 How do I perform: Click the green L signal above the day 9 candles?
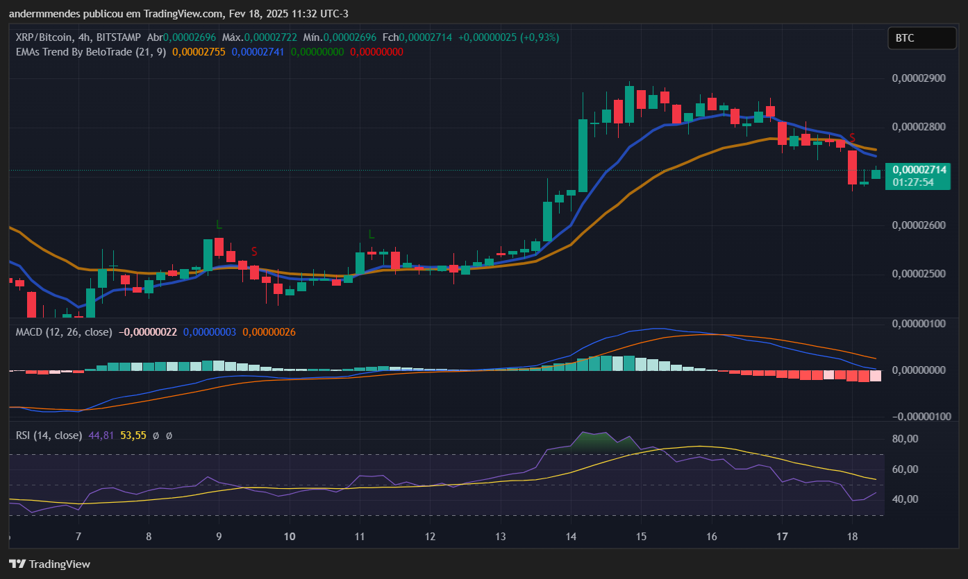tap(219, 225)
